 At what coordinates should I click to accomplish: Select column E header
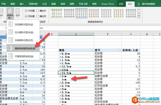point(76,34)
